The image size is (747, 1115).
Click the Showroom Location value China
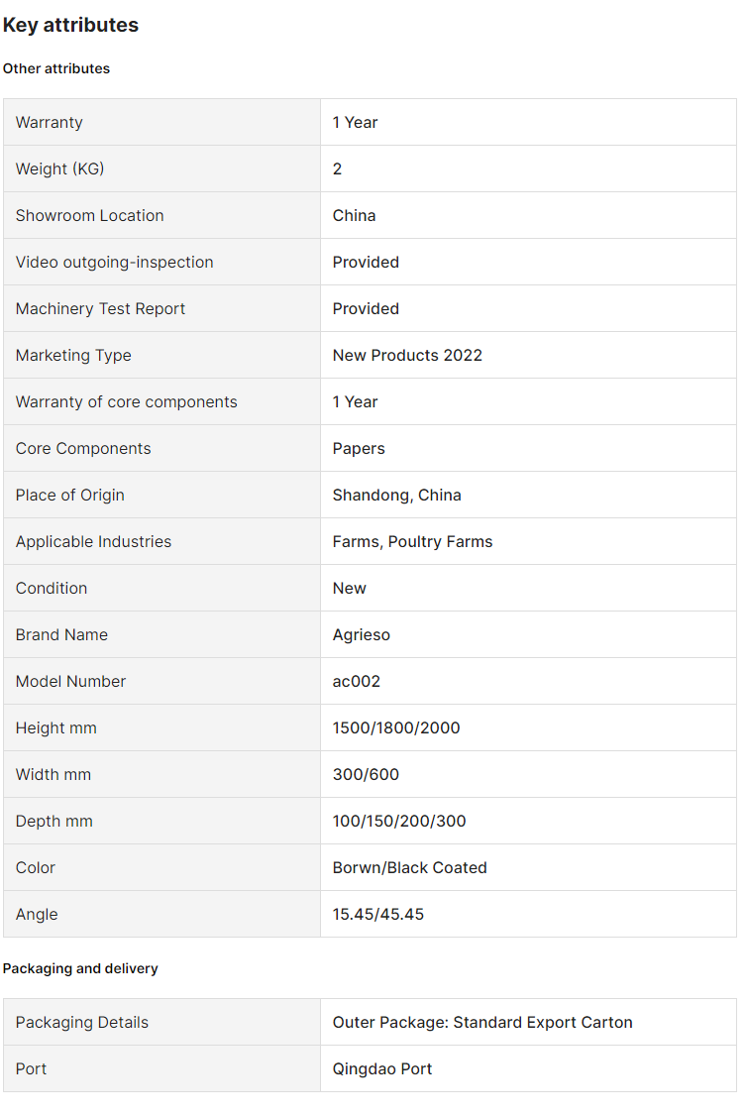pos(354,215)
